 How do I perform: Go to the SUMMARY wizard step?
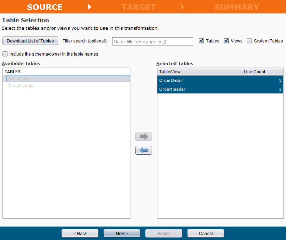point(237,7)
